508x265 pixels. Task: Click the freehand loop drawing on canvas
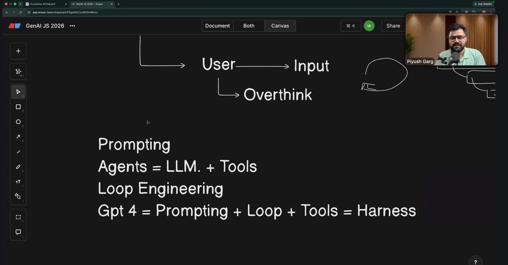384,75
